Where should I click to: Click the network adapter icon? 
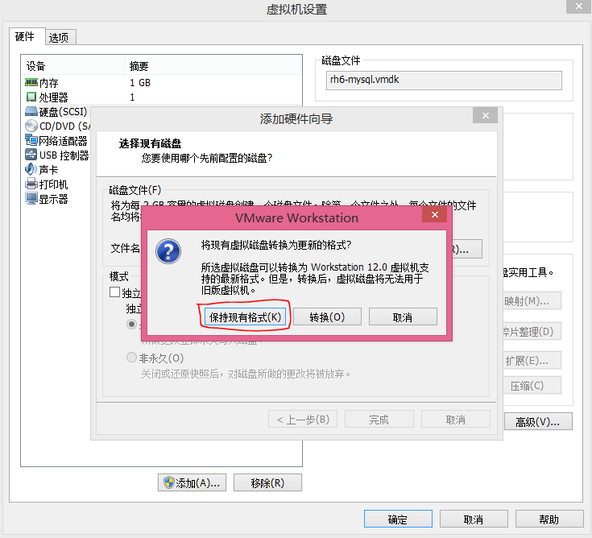tap(31, 140)
